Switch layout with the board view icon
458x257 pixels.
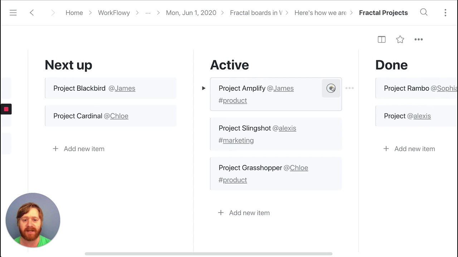click(381, 40)
